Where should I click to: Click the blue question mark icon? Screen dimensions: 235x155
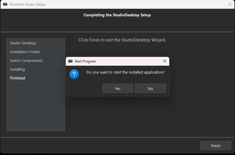pos(74,74)
